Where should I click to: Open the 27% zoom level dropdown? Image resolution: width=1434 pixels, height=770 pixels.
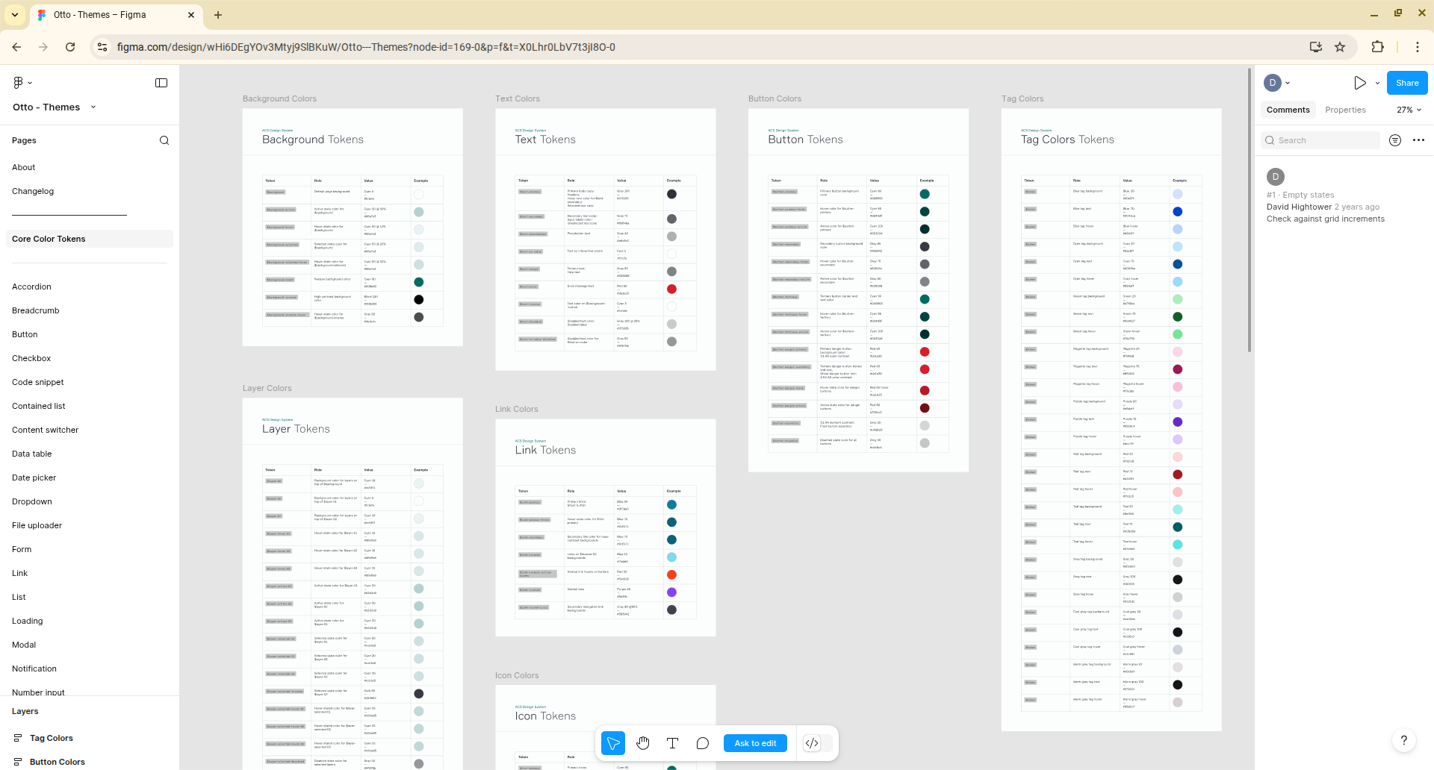click(1409, 110)
